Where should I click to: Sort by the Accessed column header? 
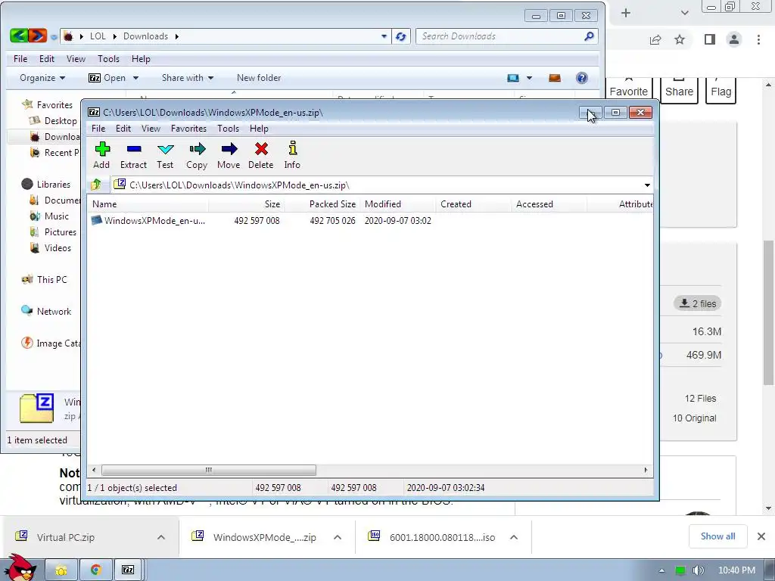coord(549,204)
